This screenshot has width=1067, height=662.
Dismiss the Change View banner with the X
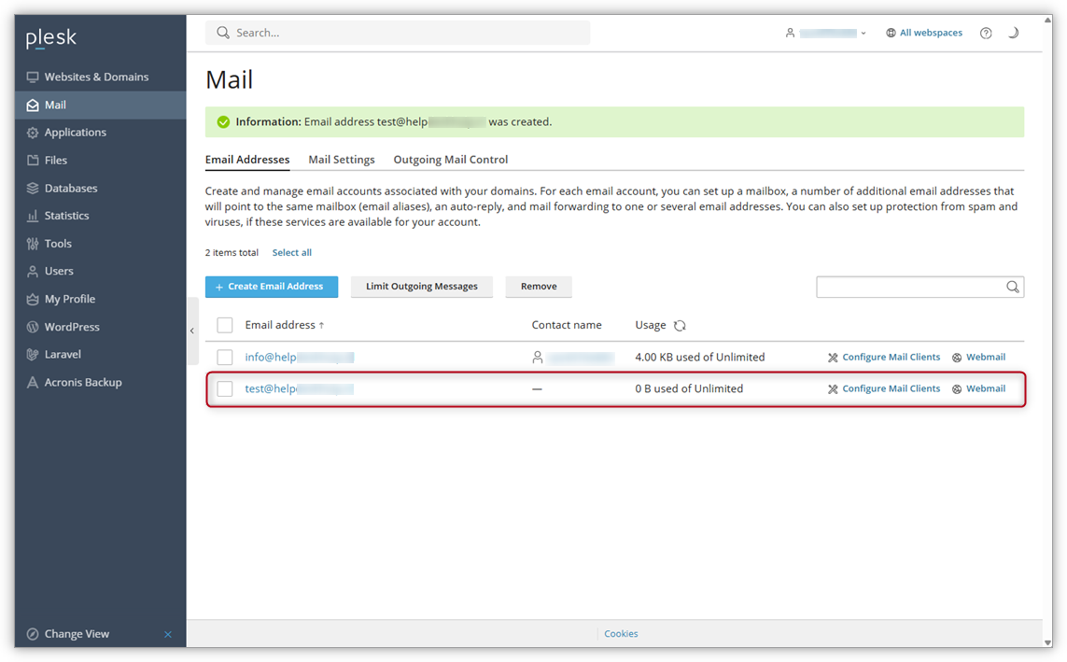pos(168,634)
